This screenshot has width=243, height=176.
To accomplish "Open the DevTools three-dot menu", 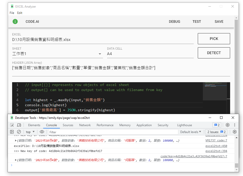I will pyautogui.click(x=235, y=125).
